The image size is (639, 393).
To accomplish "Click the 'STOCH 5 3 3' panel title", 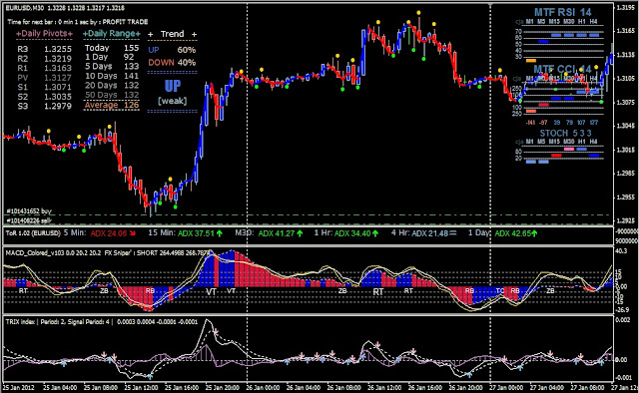I will click(565, 134).
